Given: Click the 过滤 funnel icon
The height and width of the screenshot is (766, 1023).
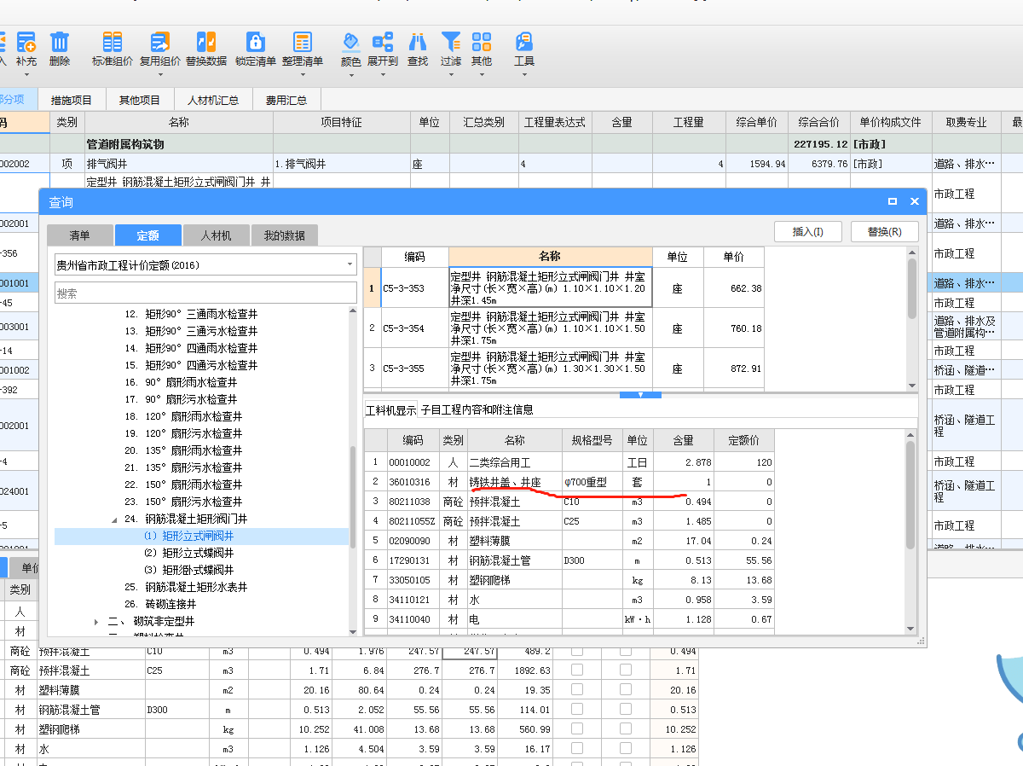Looking at the screenshot, I should pyautogui.click(x=451, y=41).
